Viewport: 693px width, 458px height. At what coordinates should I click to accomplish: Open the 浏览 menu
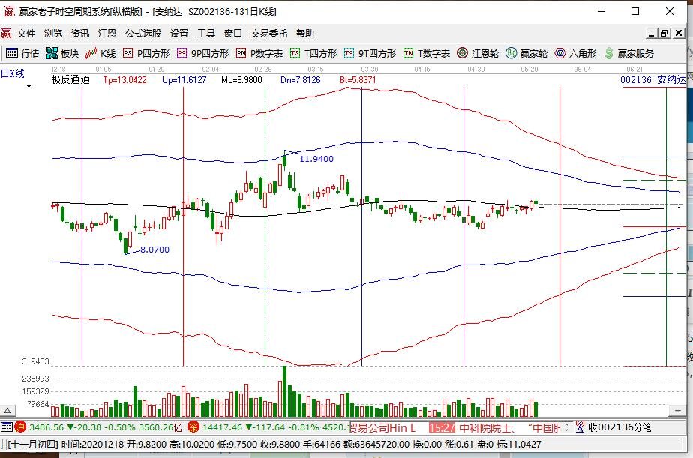(53, 33)
